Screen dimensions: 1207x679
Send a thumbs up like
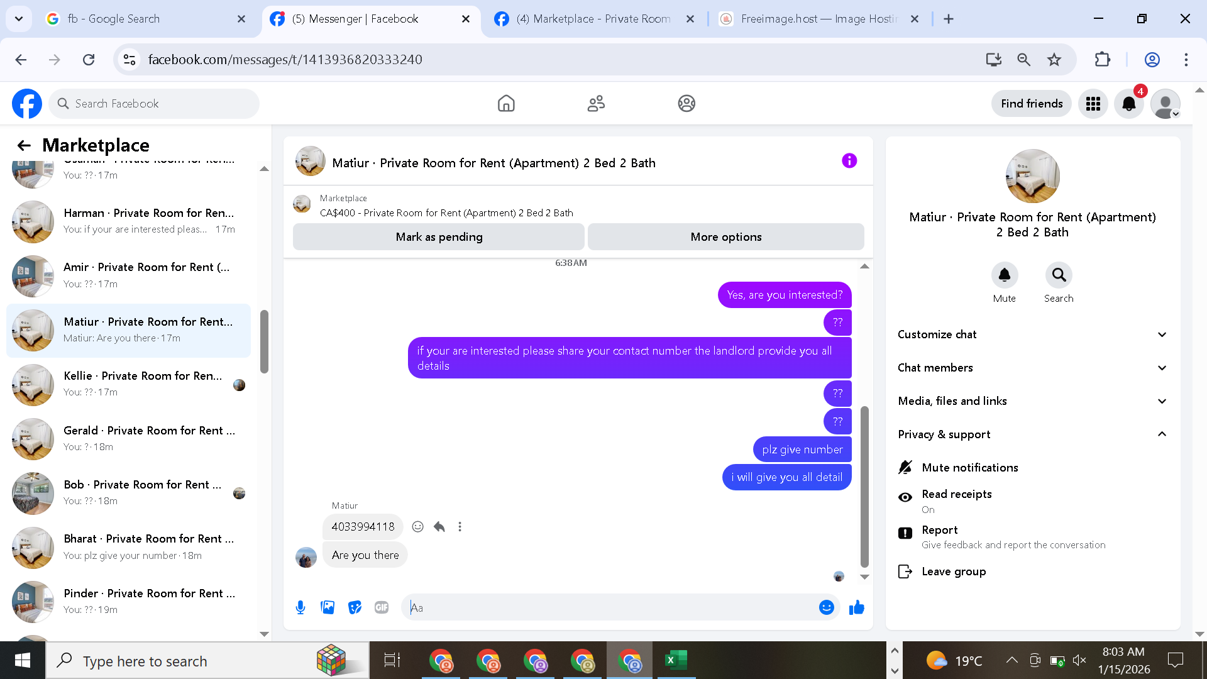[856, 607]
